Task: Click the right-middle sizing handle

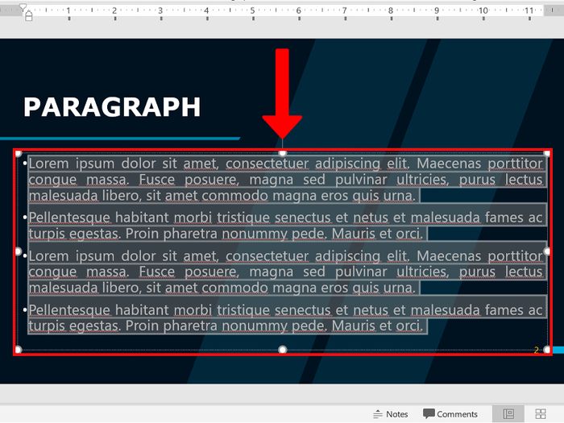Action: click(547, 251)
